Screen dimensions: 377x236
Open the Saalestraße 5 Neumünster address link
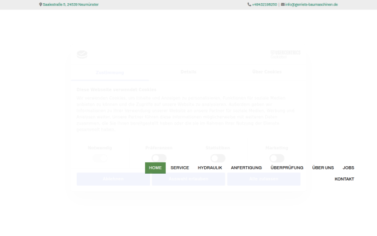(70, 4)
